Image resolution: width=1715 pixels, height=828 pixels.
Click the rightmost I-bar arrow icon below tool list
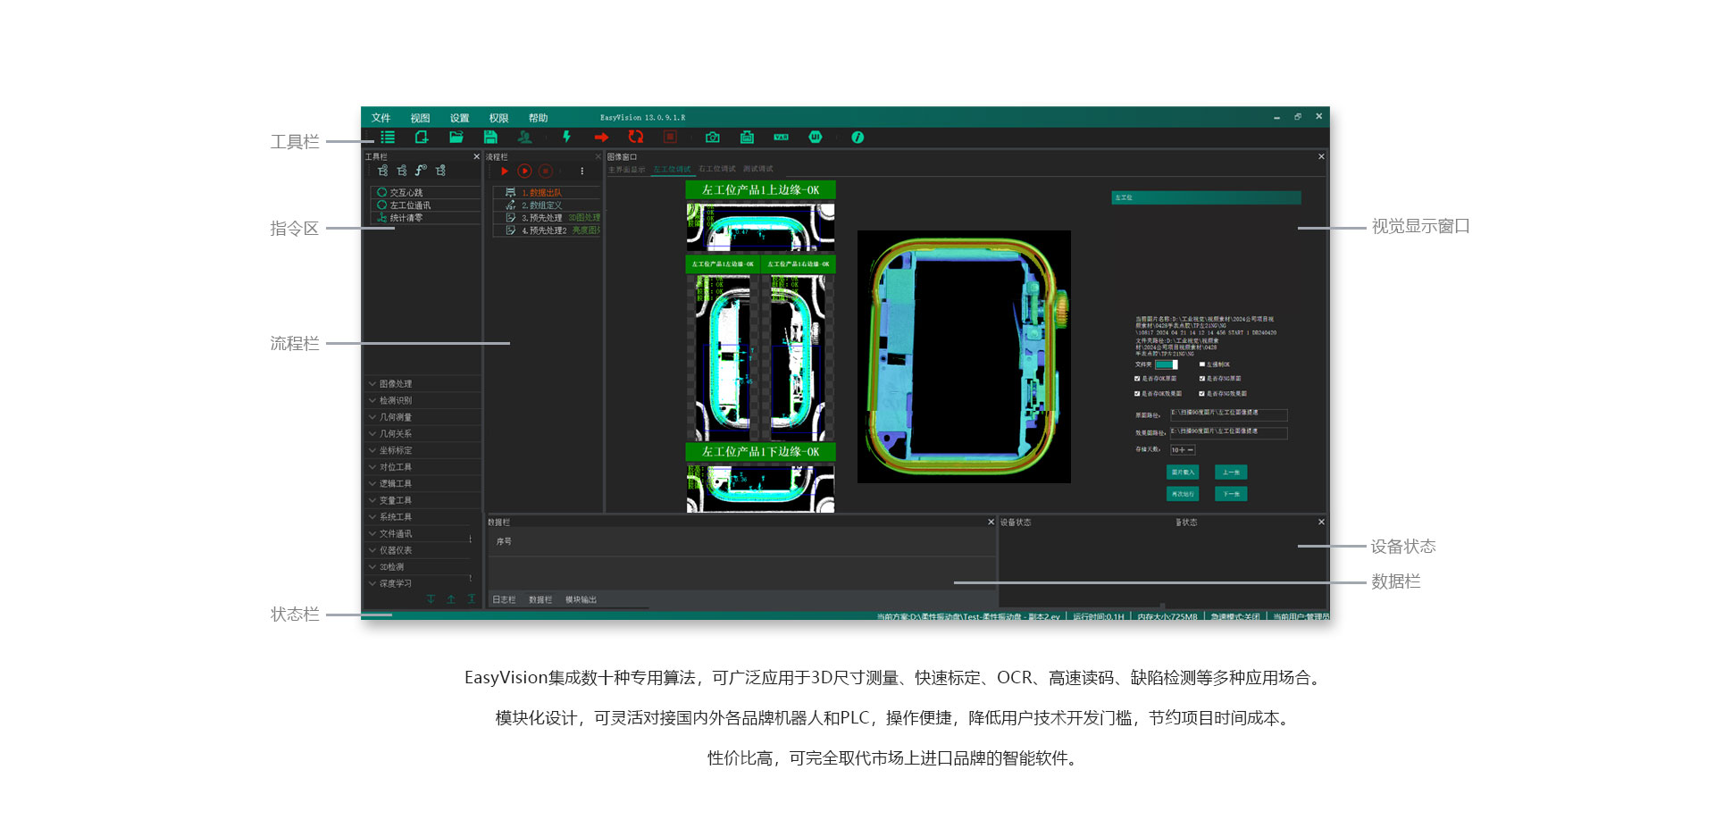[472, 599]
